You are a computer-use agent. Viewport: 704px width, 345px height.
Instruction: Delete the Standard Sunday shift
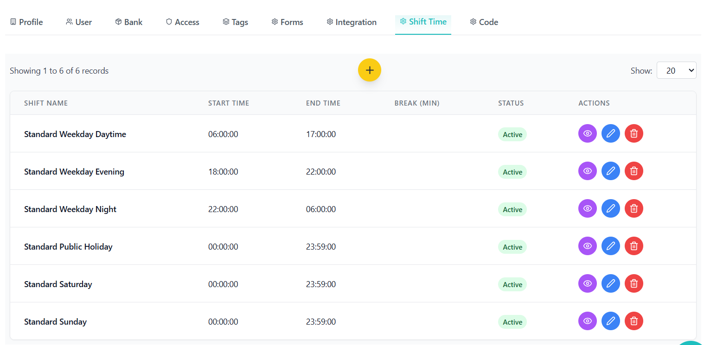pyautogui.click(x=634, y=321)
